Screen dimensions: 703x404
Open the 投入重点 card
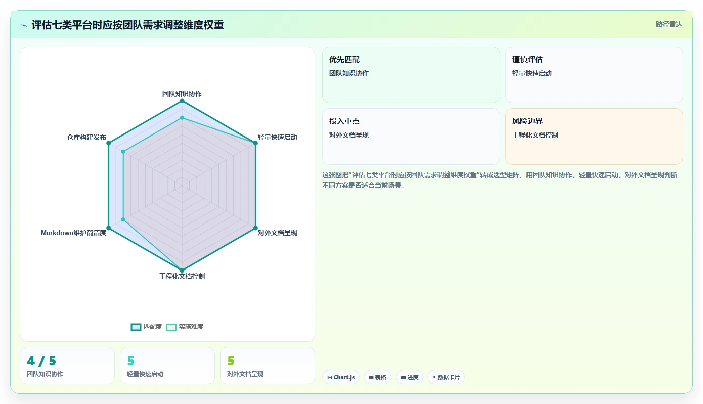coord(411,137)
